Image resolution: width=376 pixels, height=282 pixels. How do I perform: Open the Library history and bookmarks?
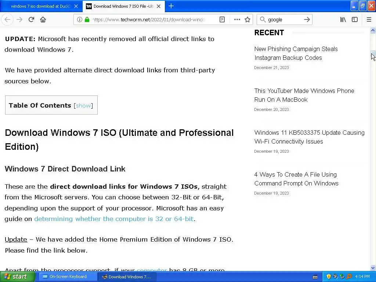(x=343, y=19)
